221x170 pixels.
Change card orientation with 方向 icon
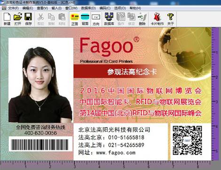coord(96,19)
